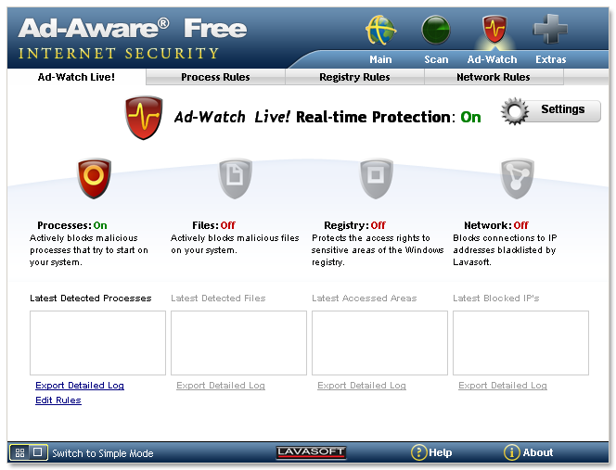Viewport: 616px width, 470px height.
Task: Click the Latest Accessed Areas heading
Action: point(365,299)
